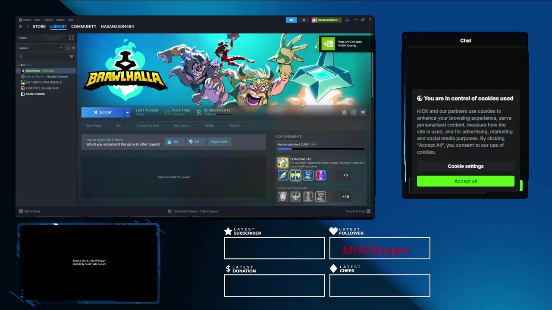552x310 pixels.
Task: Click the double-axe unlocked achievement icon
Action: click(x=295, y=175)
